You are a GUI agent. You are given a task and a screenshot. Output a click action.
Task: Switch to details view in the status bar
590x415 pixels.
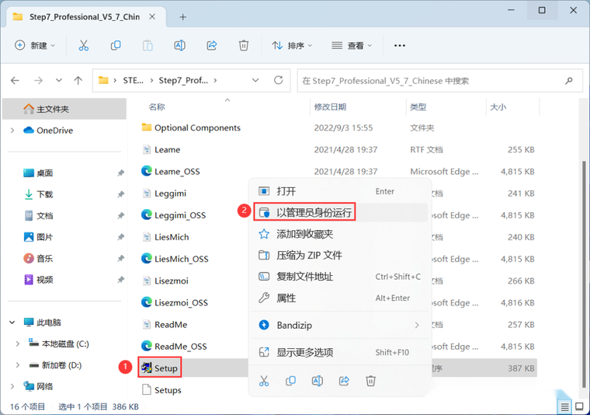pyautogui.click(x=565, y=406)
